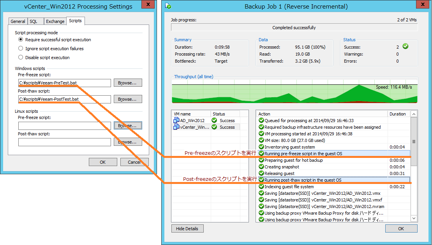The image size is (432, 245).
Task: Select Disable script execution option
Action: coord(21,57)
